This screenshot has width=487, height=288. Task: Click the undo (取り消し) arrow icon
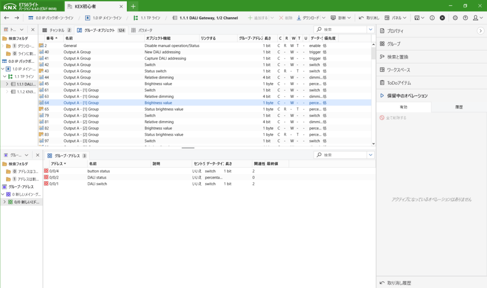[361, 18]
